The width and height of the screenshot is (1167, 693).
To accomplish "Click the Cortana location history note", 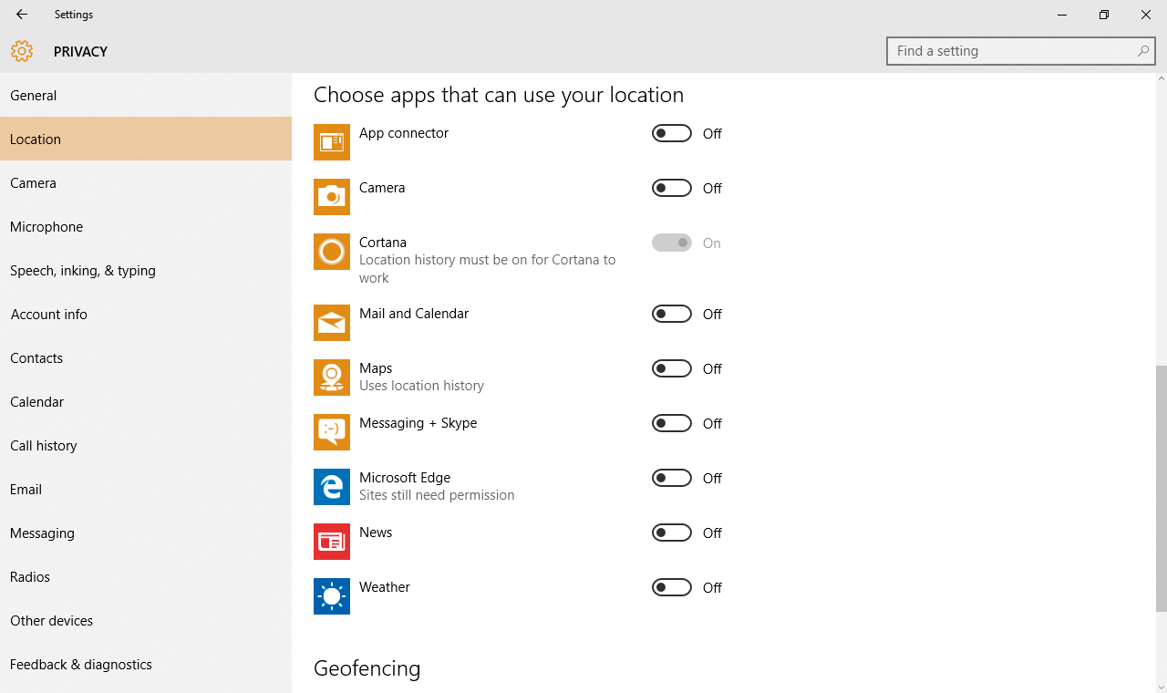I will (x=487, y=269).
